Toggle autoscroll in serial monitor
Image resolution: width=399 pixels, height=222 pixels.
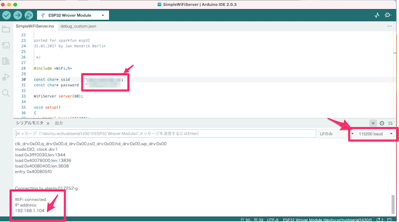373,123
